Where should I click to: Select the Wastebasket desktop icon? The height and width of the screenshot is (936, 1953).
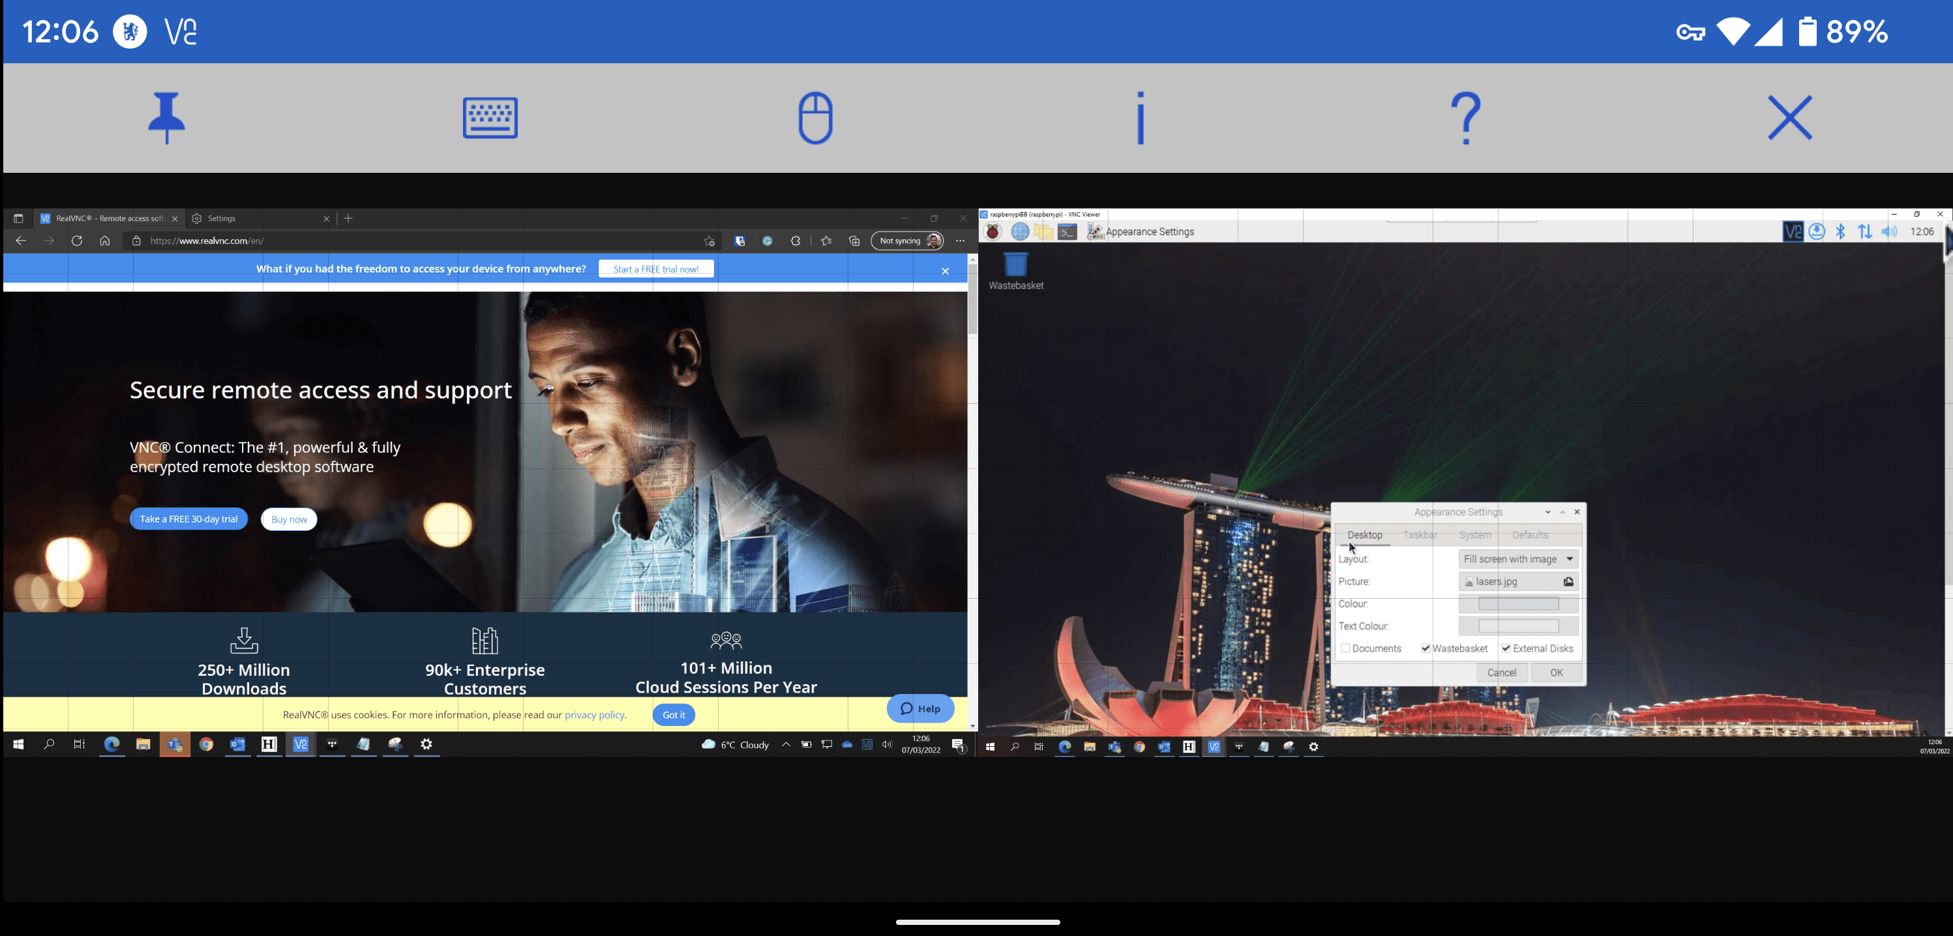pyautogui.click(x=1015, y=271)
